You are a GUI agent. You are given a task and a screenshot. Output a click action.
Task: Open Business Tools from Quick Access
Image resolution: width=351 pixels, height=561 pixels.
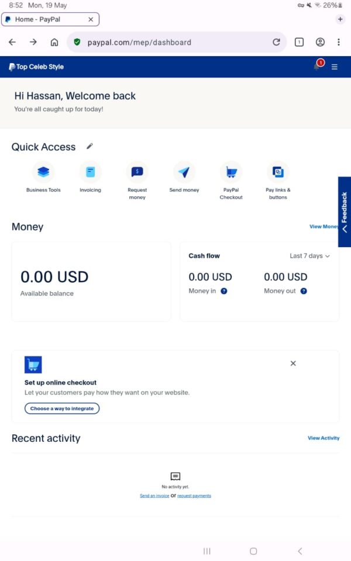[x=43, y=172]
